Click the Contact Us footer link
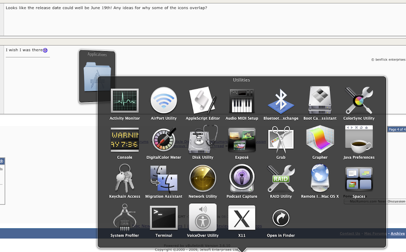Screen dimensions: 406x252 (350, 233)
